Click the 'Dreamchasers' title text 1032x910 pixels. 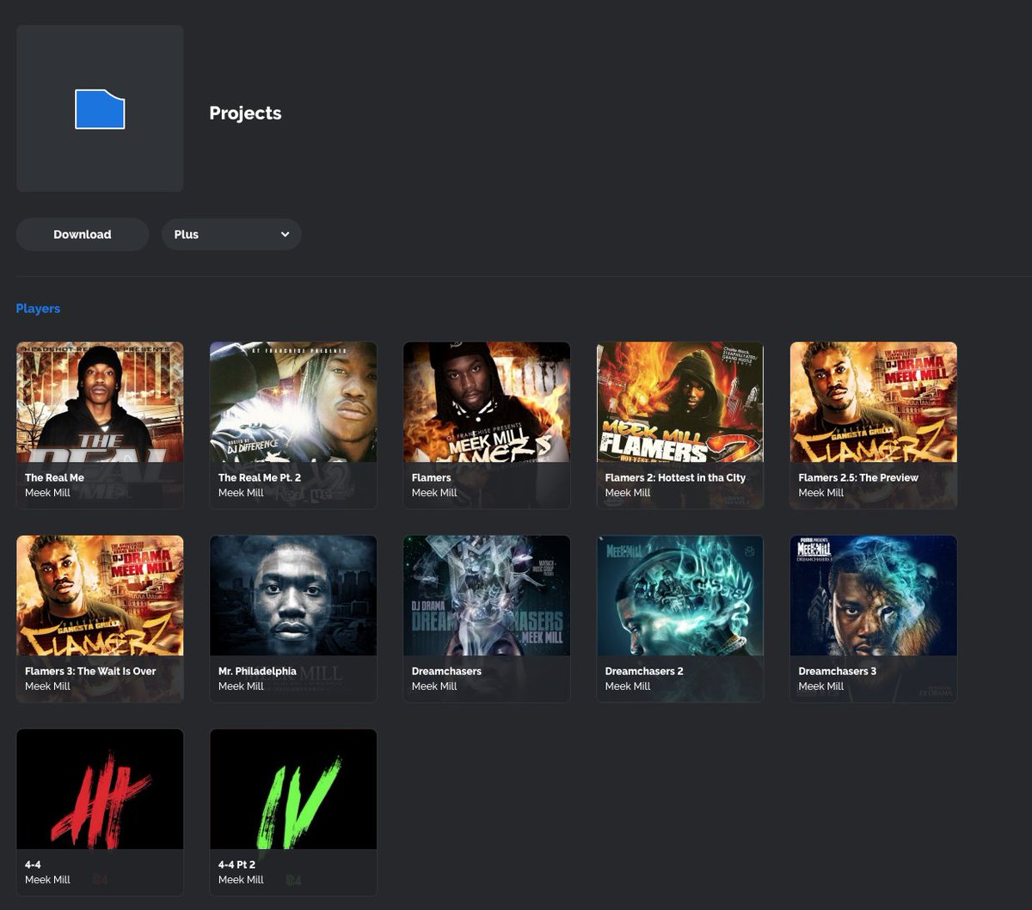446,671
